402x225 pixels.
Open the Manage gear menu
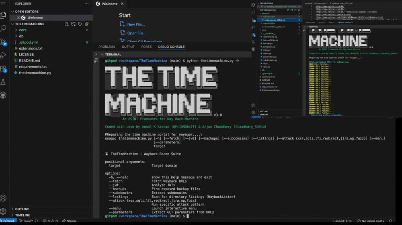coord(3,211)
